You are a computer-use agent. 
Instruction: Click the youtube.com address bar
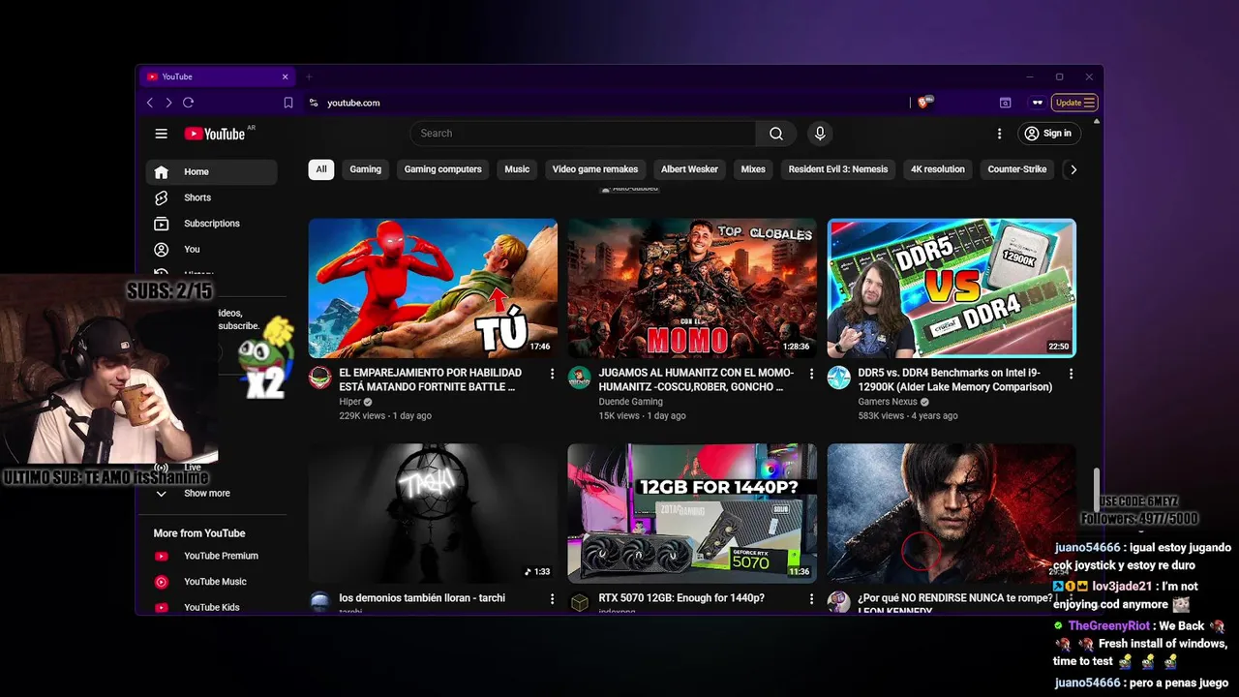pyautogui.click(x=605, y=103)
